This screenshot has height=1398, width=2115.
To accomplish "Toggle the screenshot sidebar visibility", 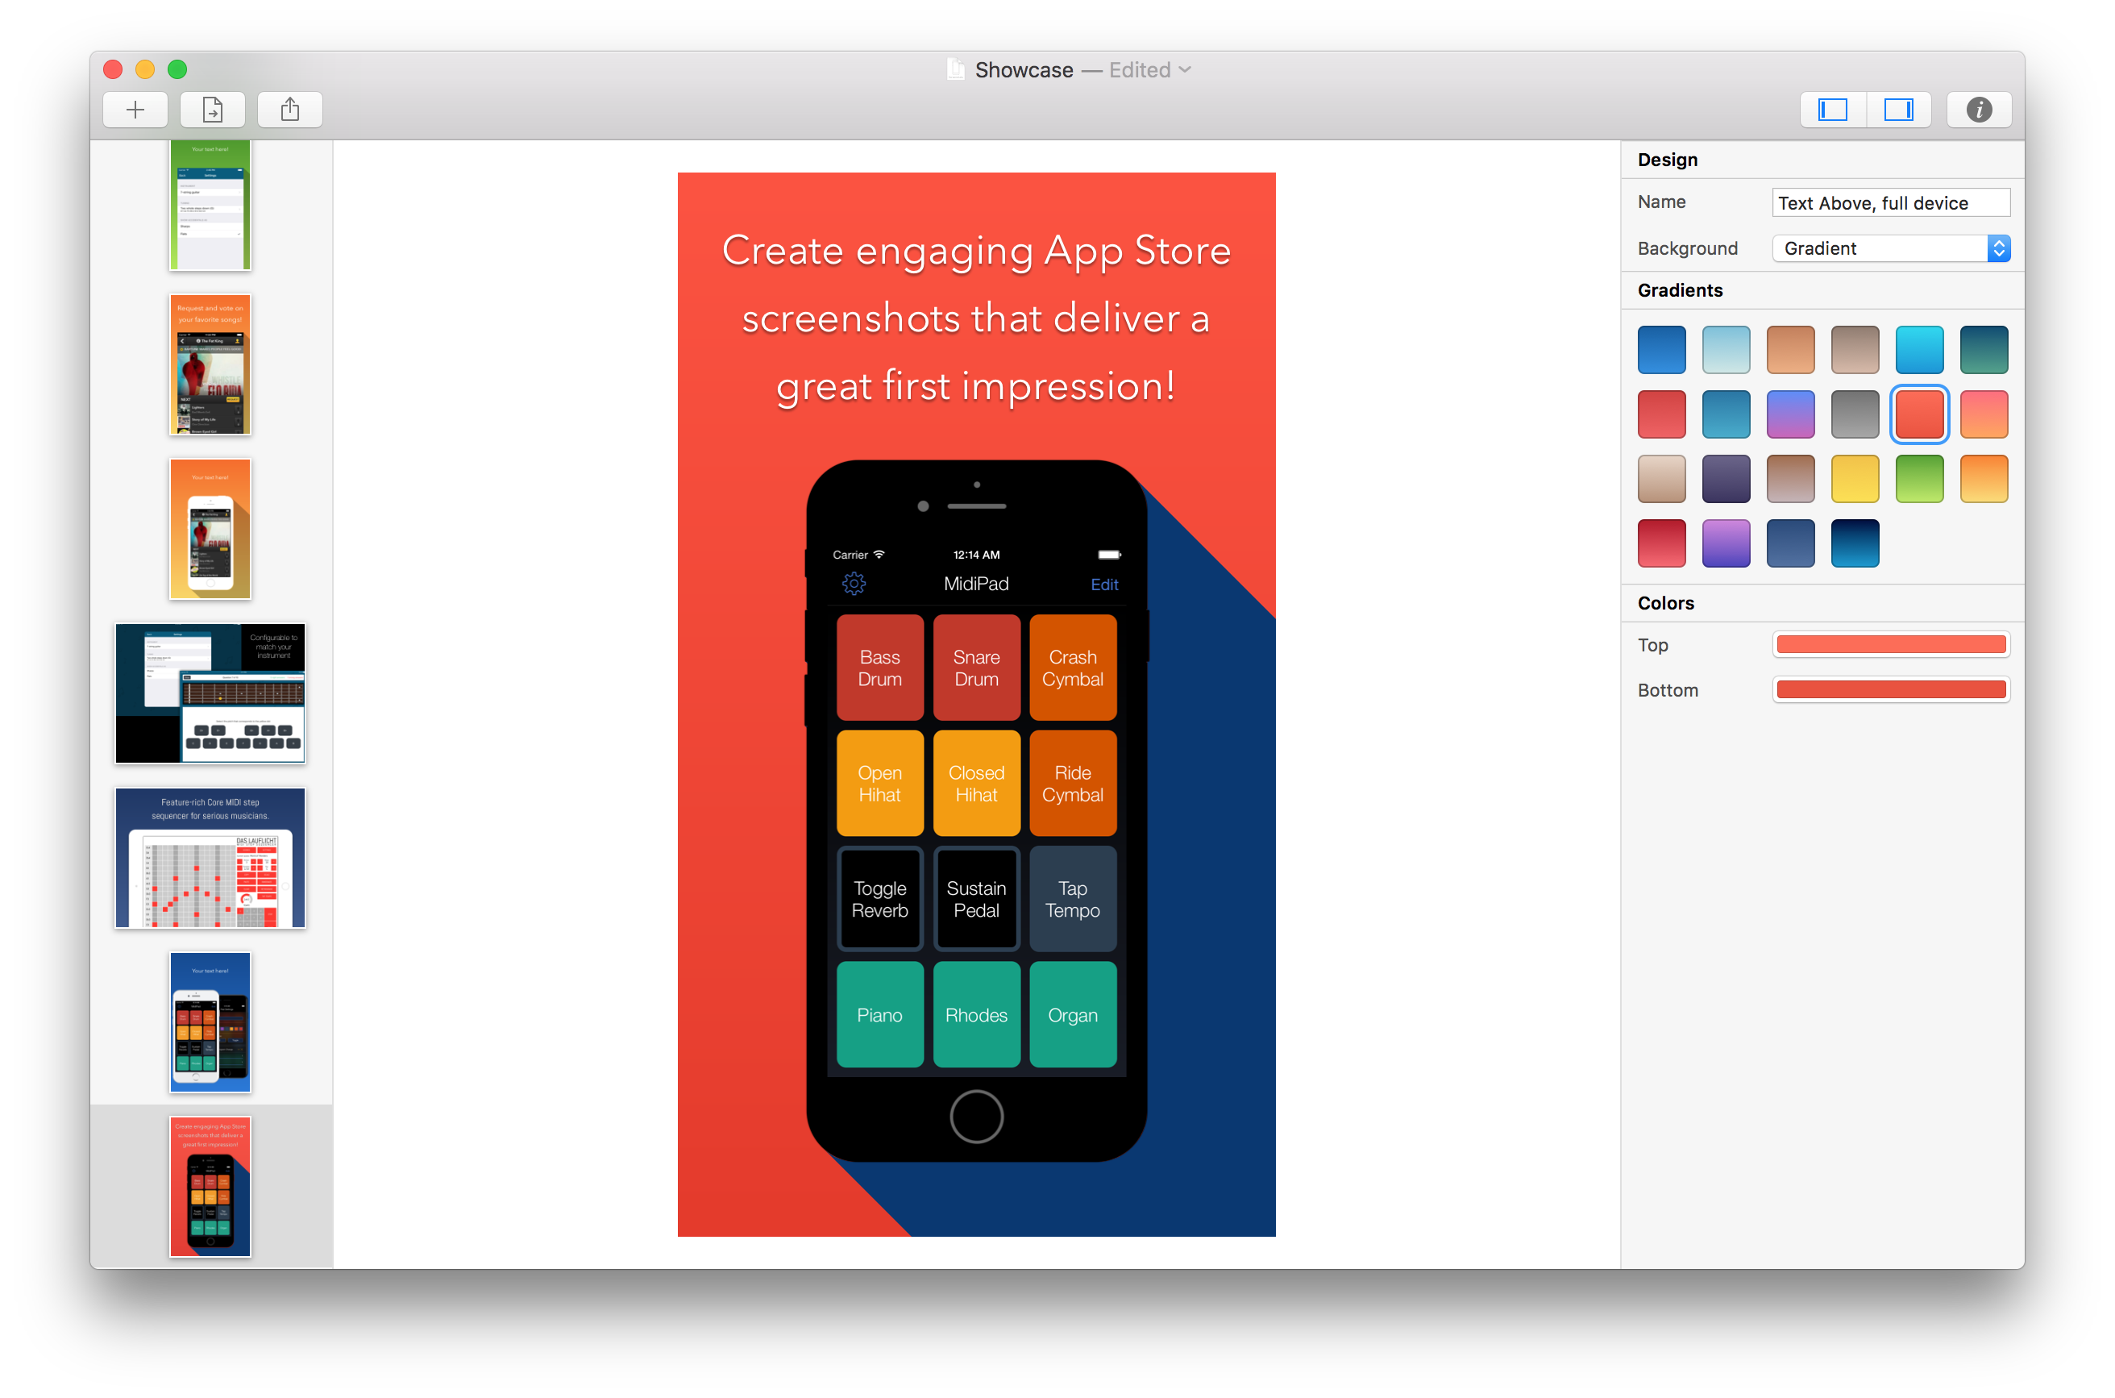I will coord(1832,109).
